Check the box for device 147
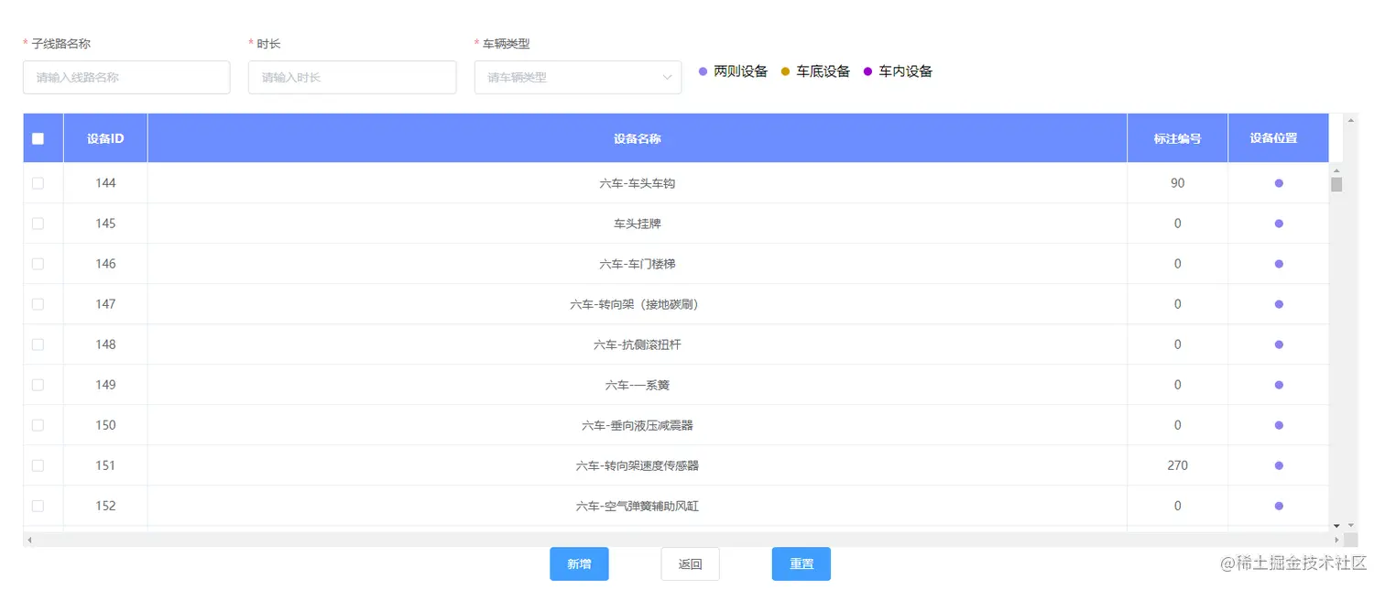 [38, 304]
